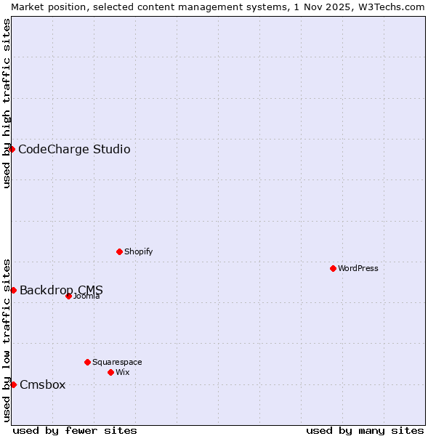436x436 pixels.
Task: Click the Backdrop CMS text label
Action: click(x=61, y=291)
